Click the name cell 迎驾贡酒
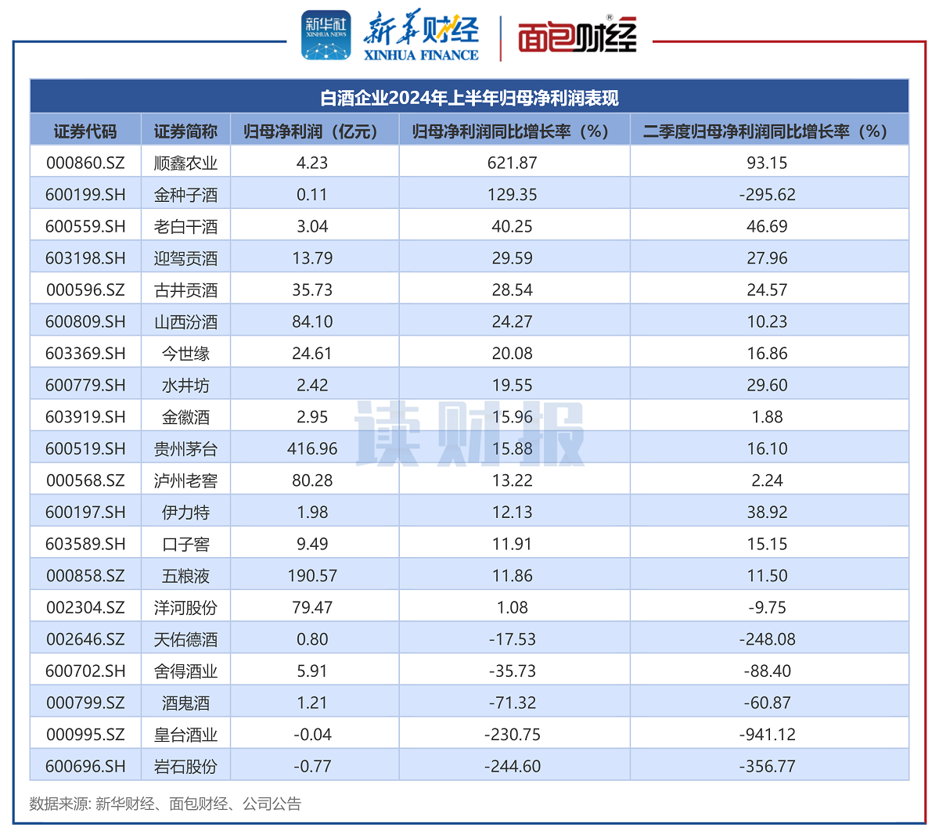This screenshot has height=838, width=939. [x=185, y=258]
